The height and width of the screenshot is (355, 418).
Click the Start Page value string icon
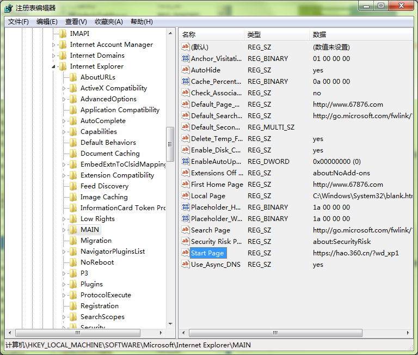coord(185,253)
